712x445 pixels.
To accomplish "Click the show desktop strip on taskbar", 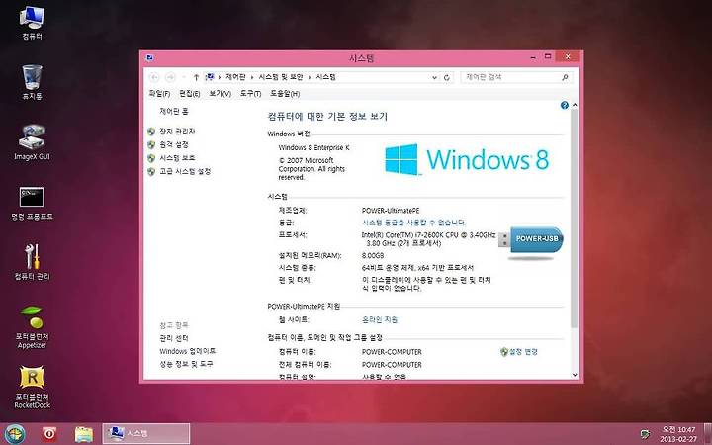I will point(707,434).
